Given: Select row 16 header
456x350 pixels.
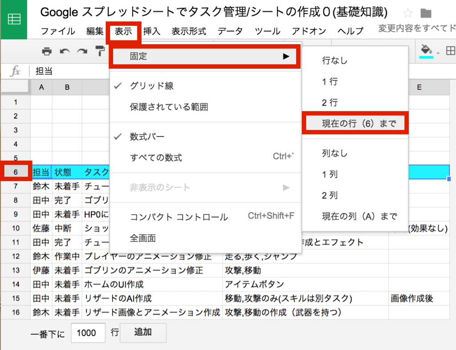Looking at the screenshot, I should point(16,312).
